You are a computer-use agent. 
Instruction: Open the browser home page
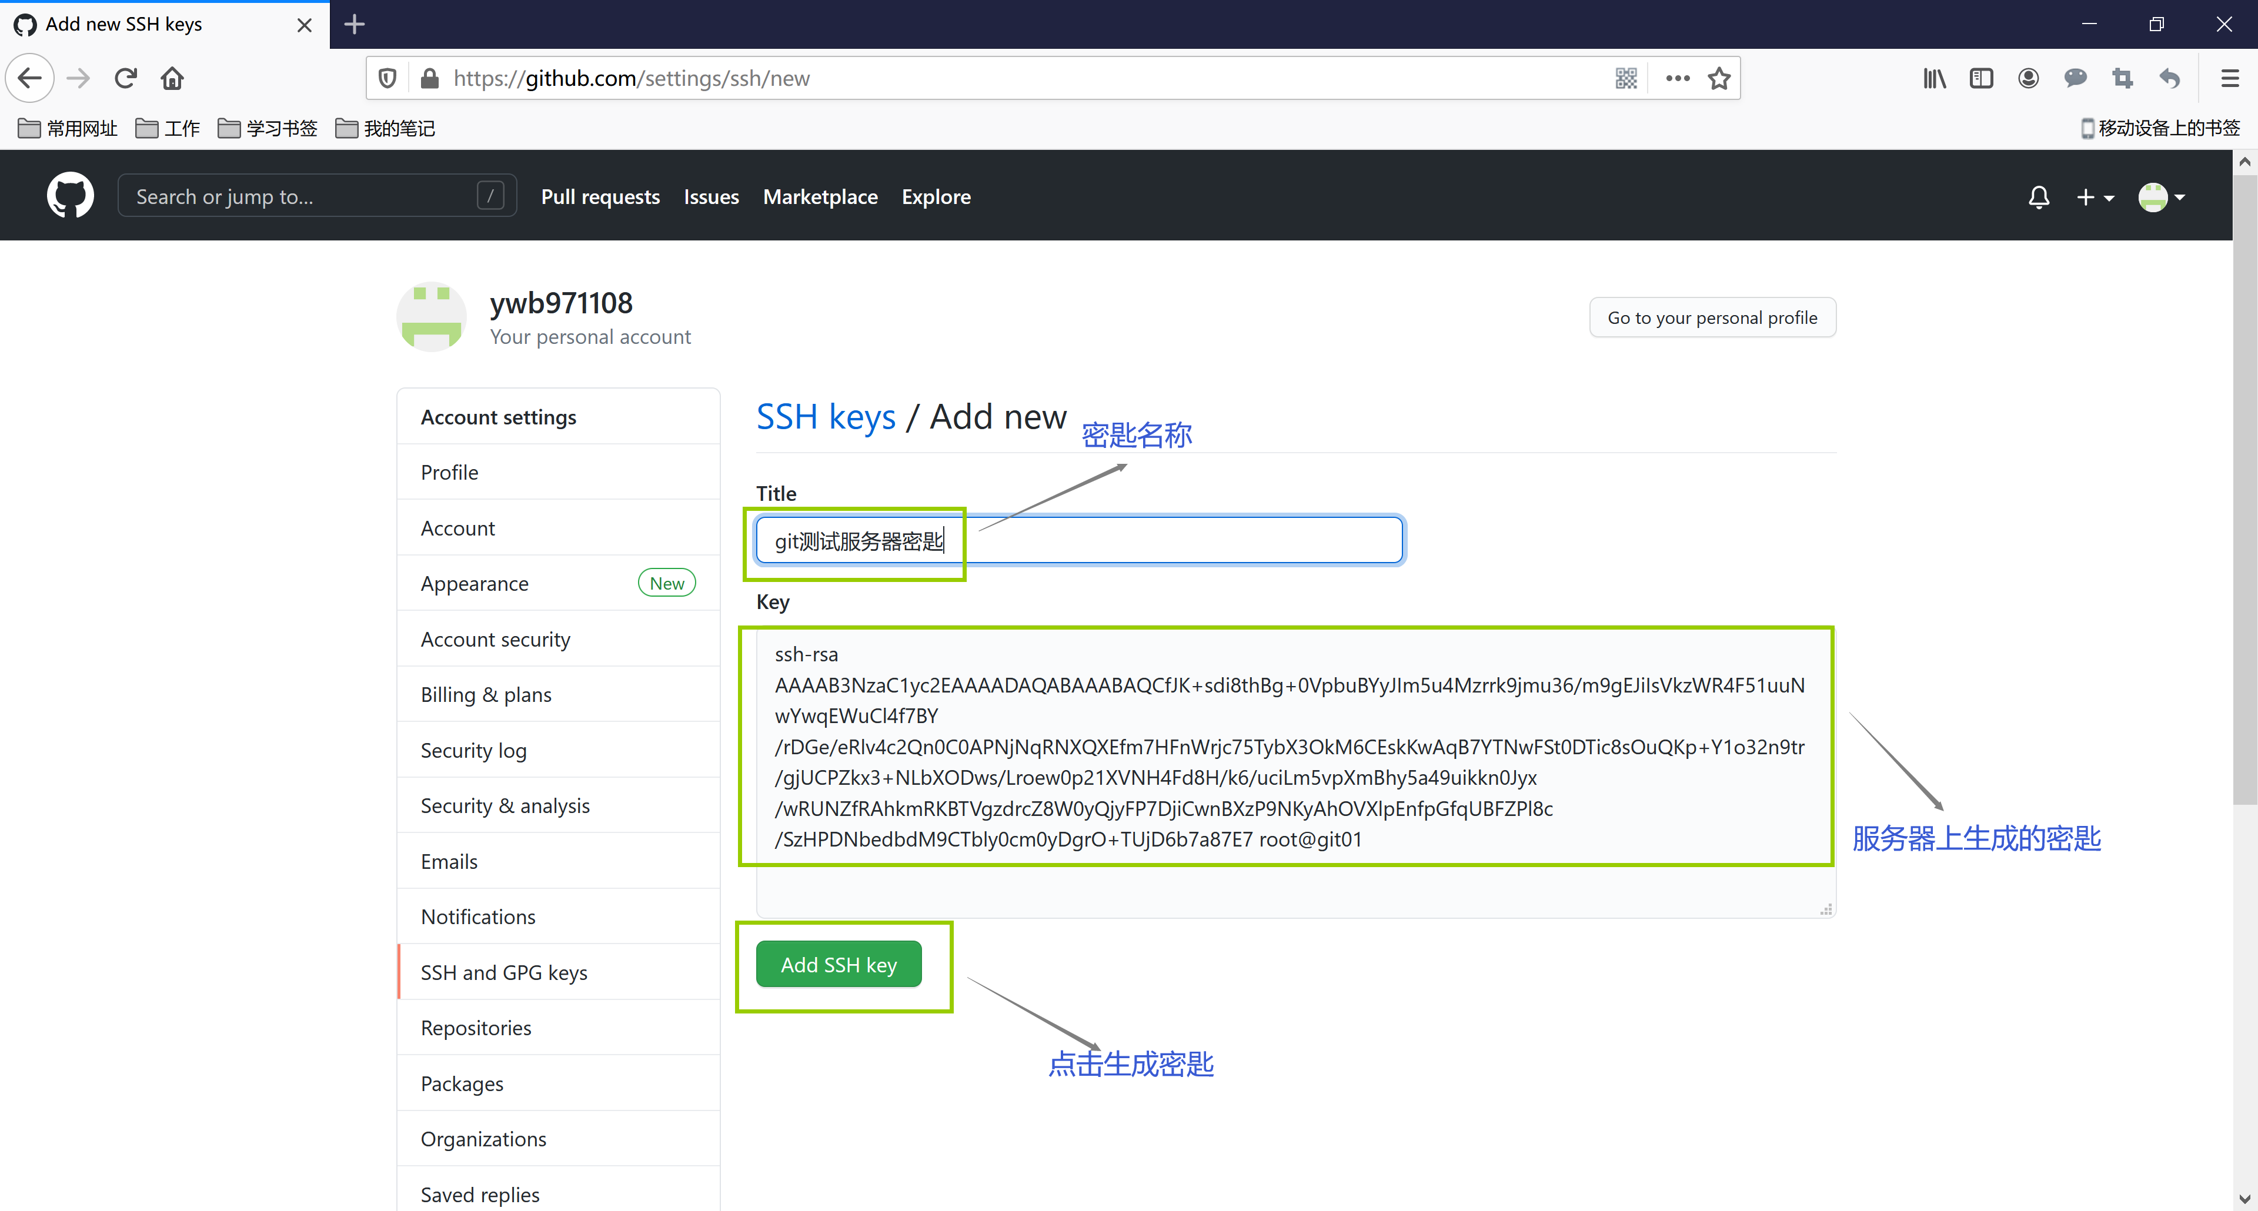point(172,78)
